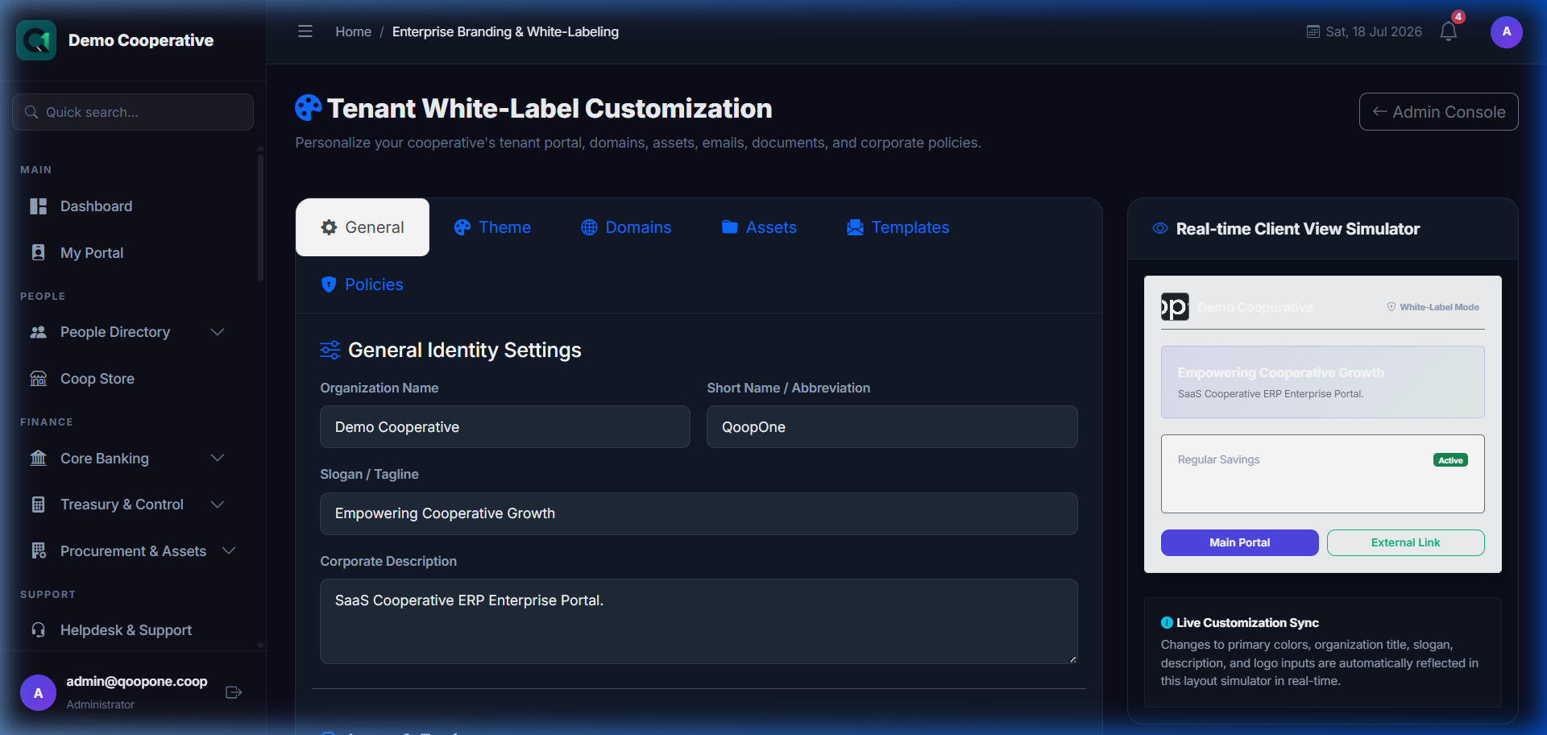Click the People Directory icon
This screenshot has height=735, width=1547.
click(38, 332)
